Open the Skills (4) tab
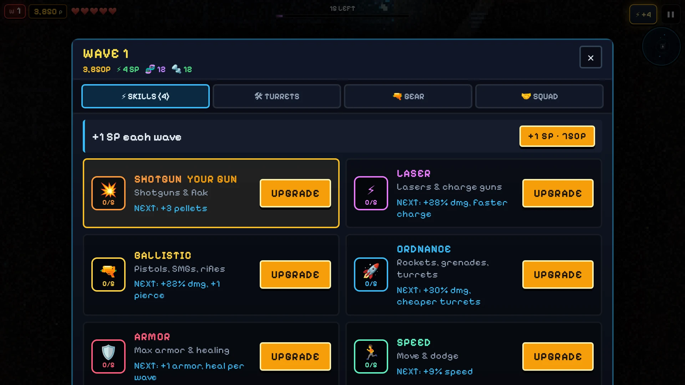The image size is (685, 385). (x=146, y=96)
